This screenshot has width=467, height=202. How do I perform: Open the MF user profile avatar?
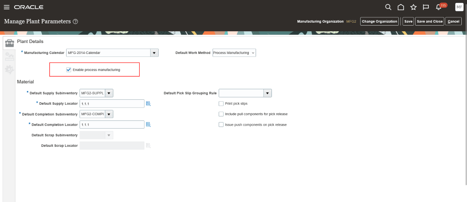coord(459,7)
